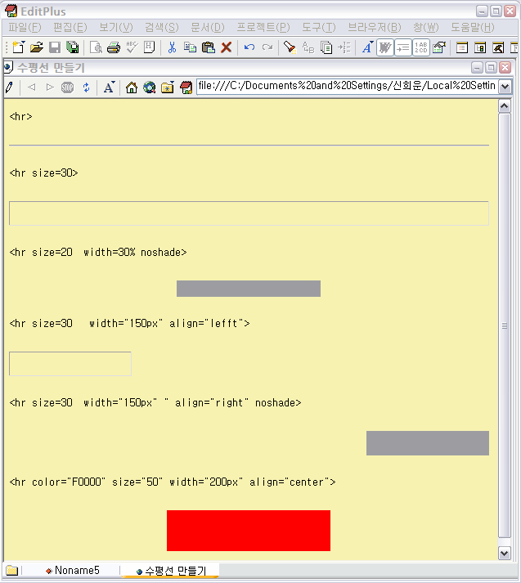Open the 브라우저(B) menu
Screen dimensions: 521x583
tap(375, 28)
